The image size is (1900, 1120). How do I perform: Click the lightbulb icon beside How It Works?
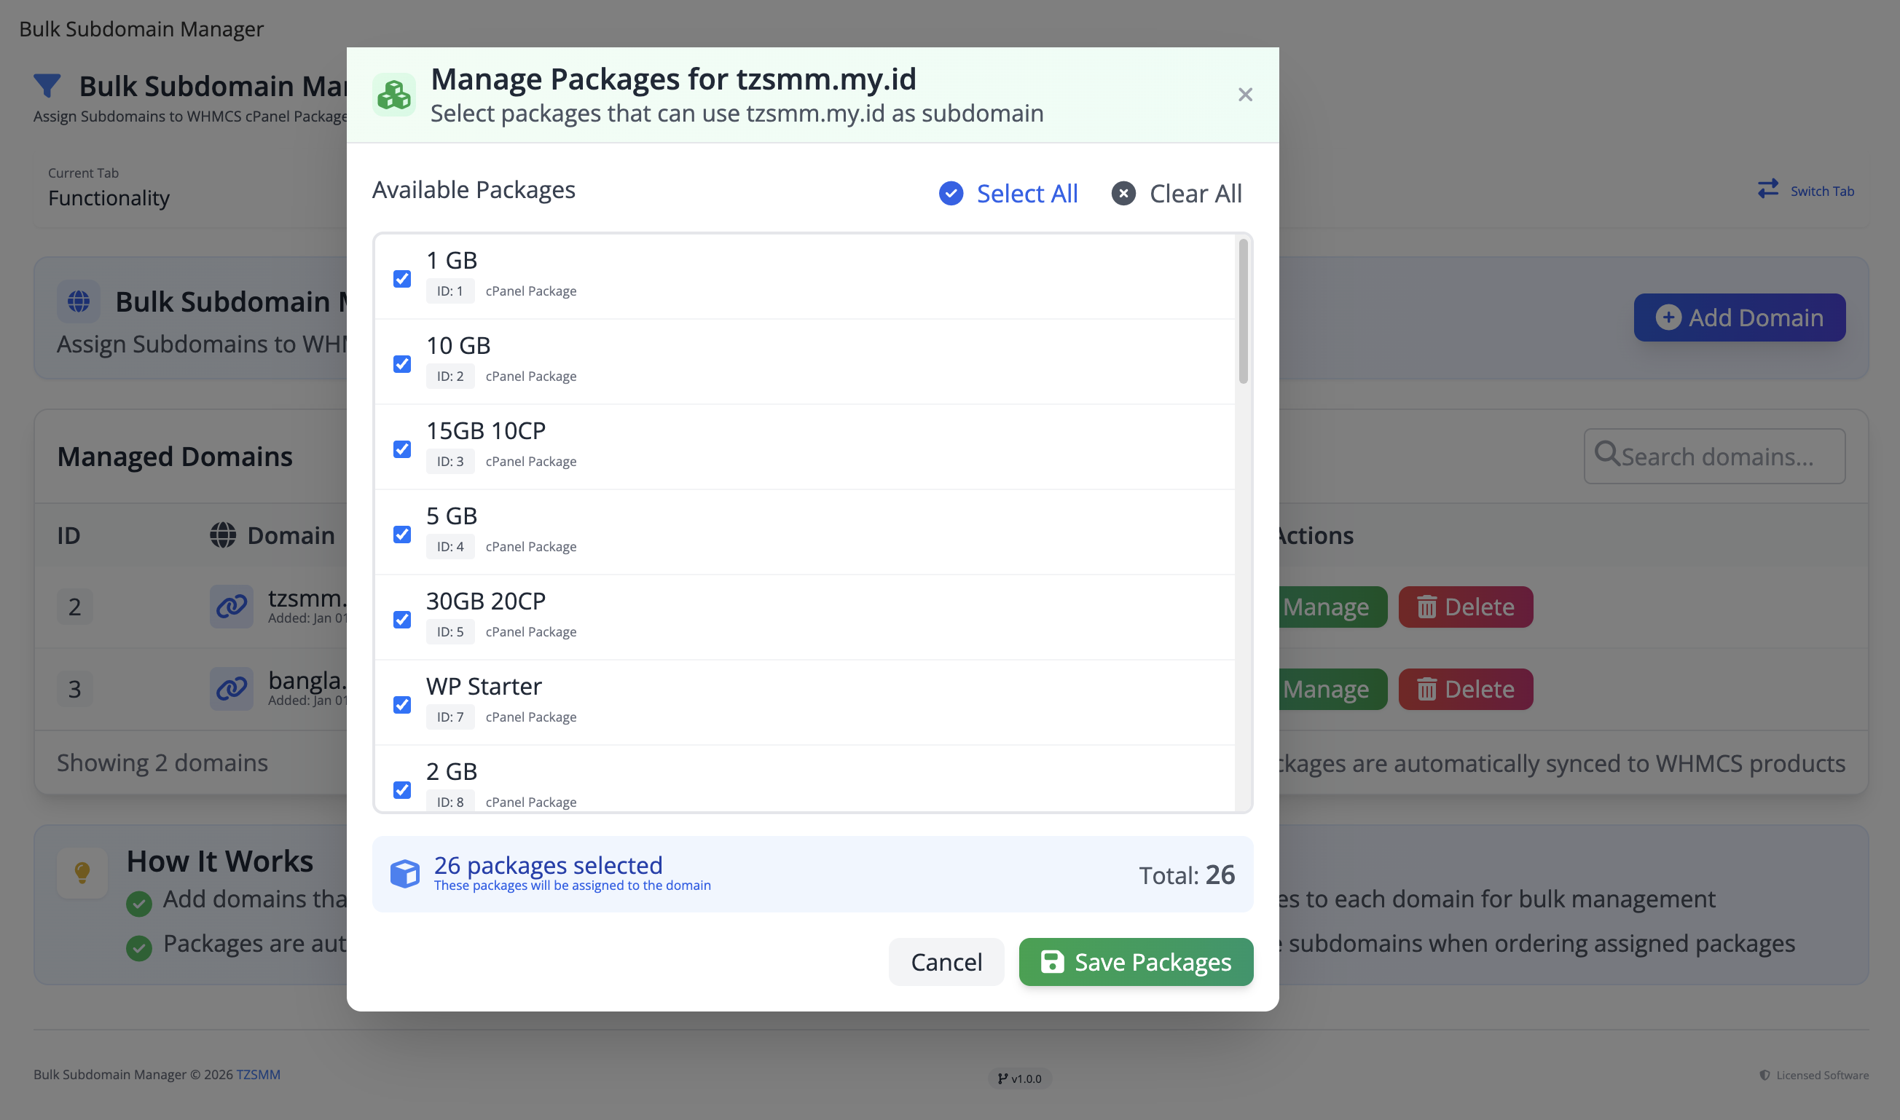pyautogui.click(x=82, y=873)
